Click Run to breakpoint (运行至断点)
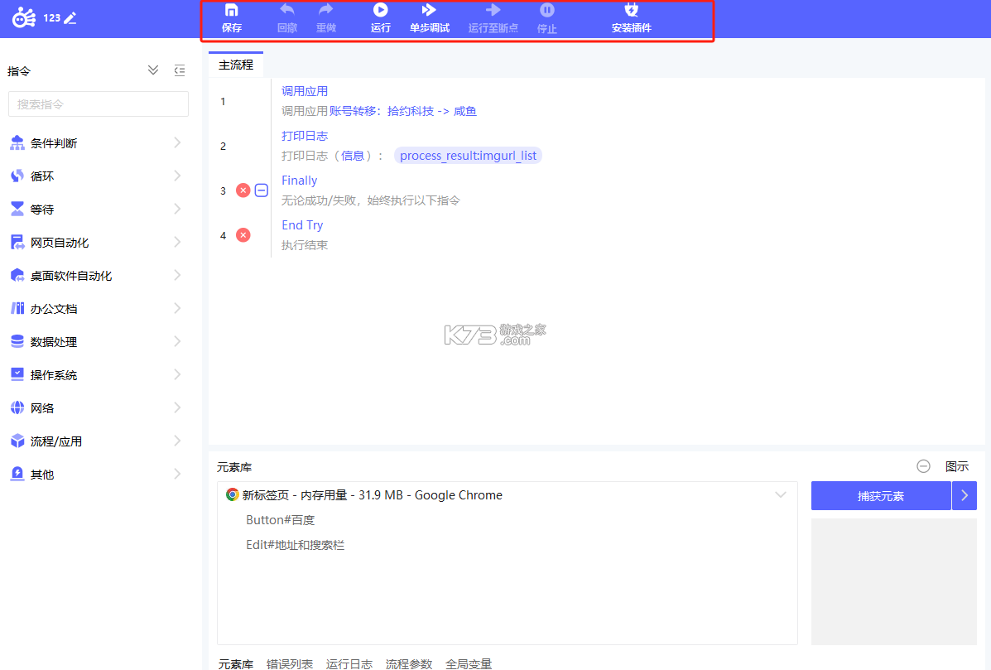Screen dimensions: 991x670 [493, 17]
